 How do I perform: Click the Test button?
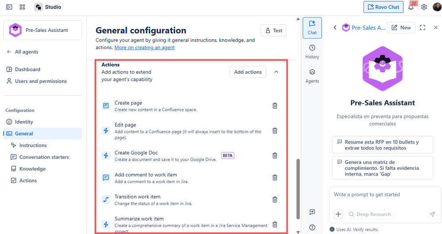click(273, 31)
